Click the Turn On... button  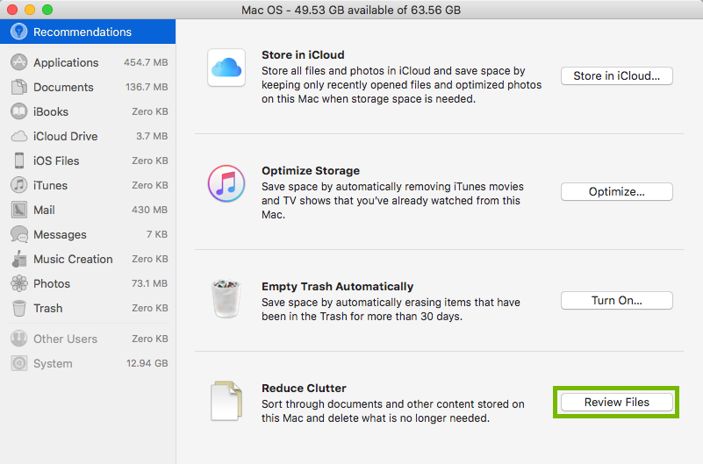click(x=616, y=301)
